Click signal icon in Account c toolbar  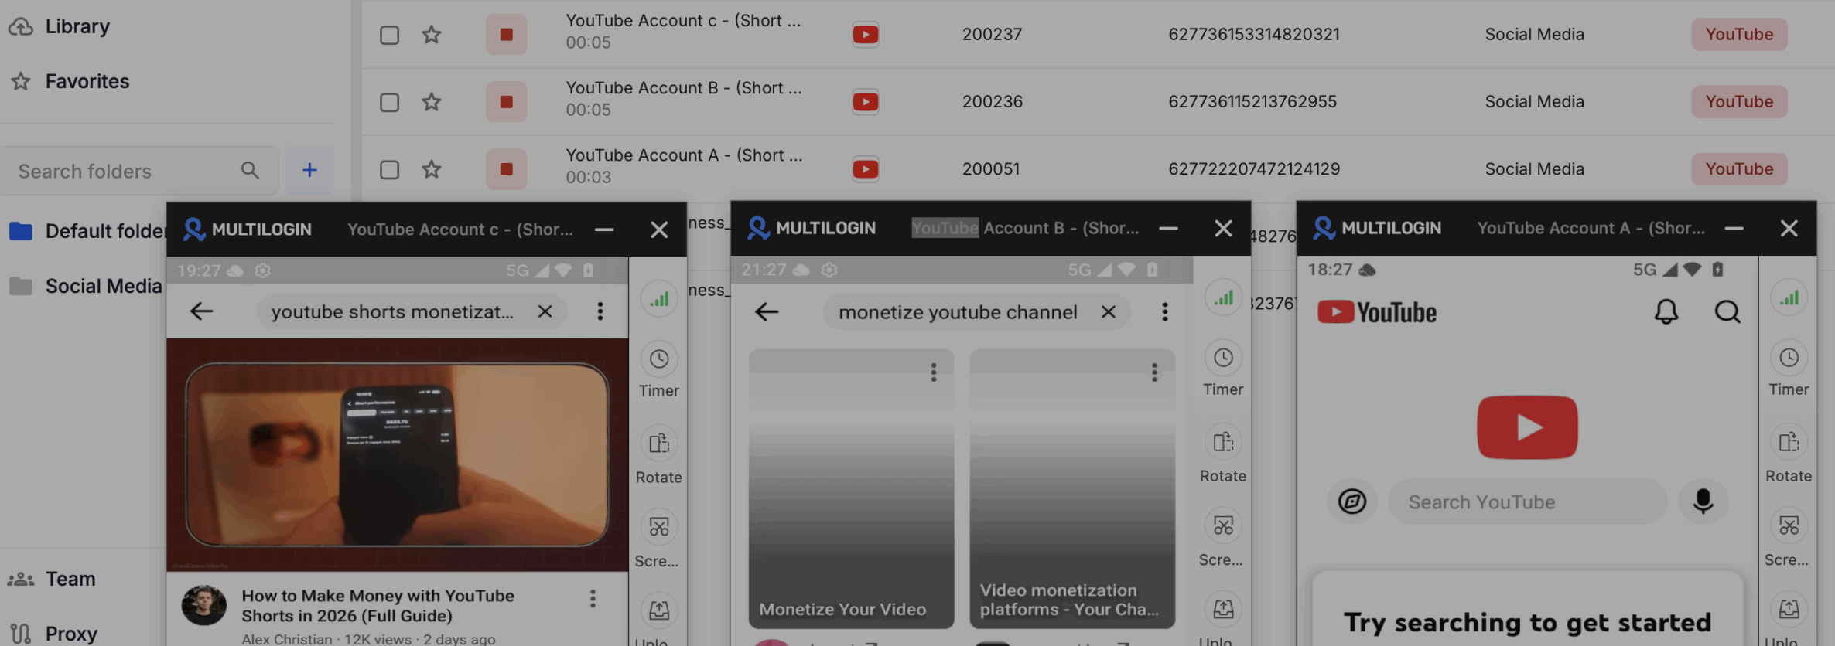pos(659,299)
